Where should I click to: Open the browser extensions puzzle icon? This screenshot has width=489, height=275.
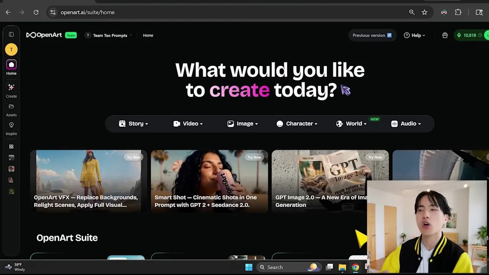click(458, 12)
